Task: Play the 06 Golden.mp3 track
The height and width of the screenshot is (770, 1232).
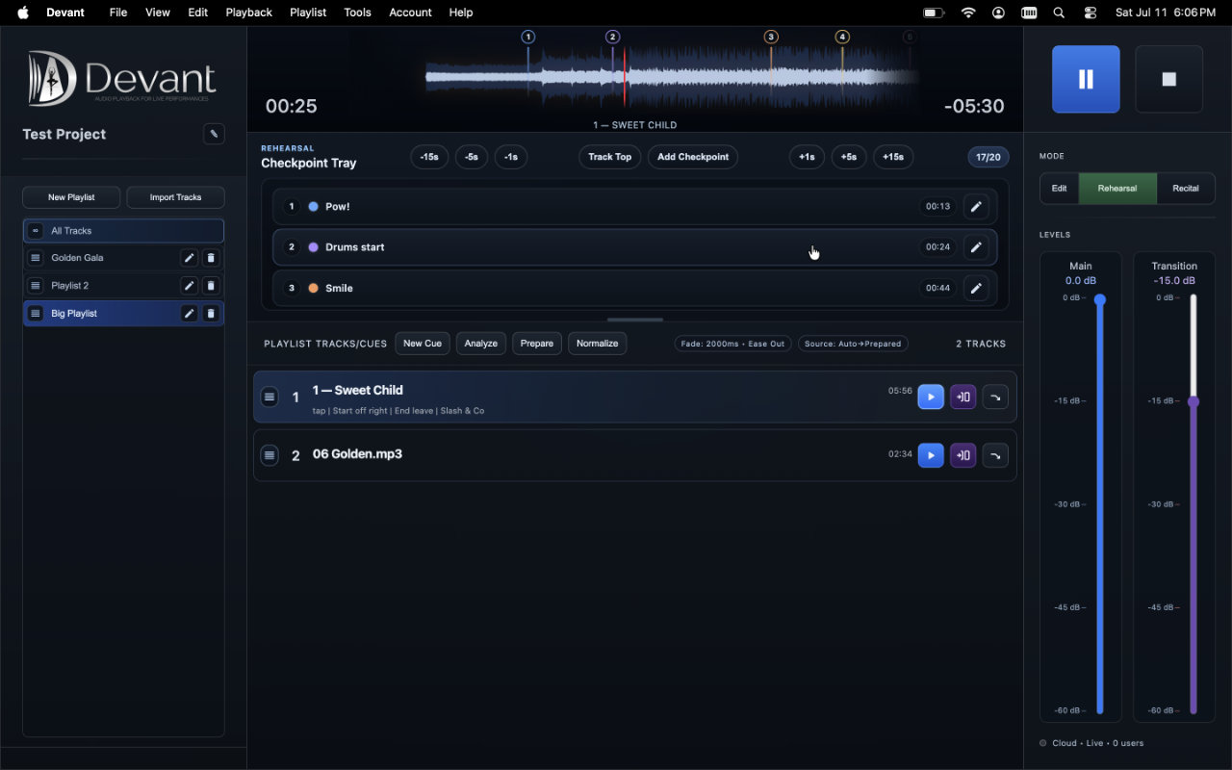Action: point(931,455)
